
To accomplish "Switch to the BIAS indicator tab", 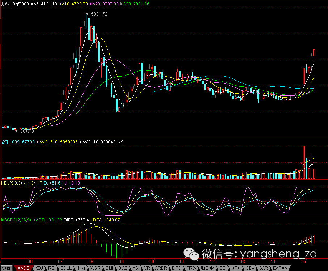I will [123, 268].
